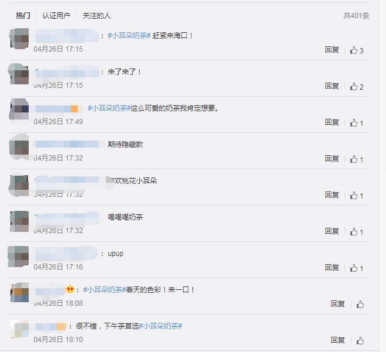Like the 'upup' comment

click(x=356, y=268)
